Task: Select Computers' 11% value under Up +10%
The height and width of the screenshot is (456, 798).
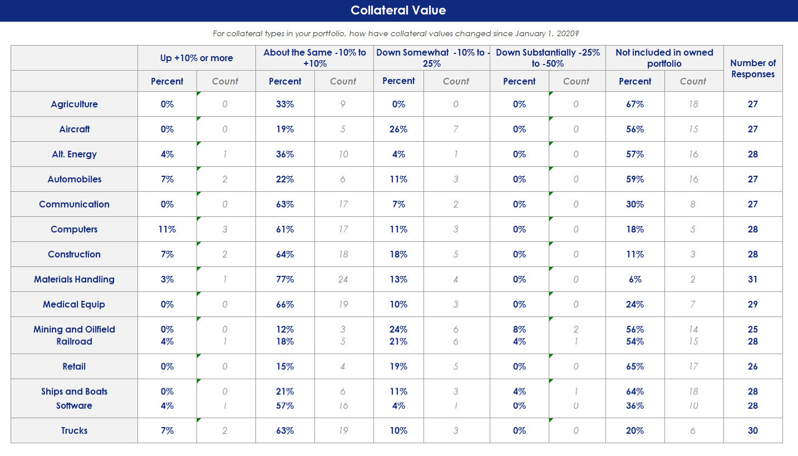Action: 167,229
